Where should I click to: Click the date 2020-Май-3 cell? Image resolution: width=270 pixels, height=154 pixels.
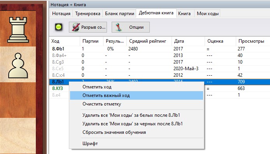pos(186,69)
